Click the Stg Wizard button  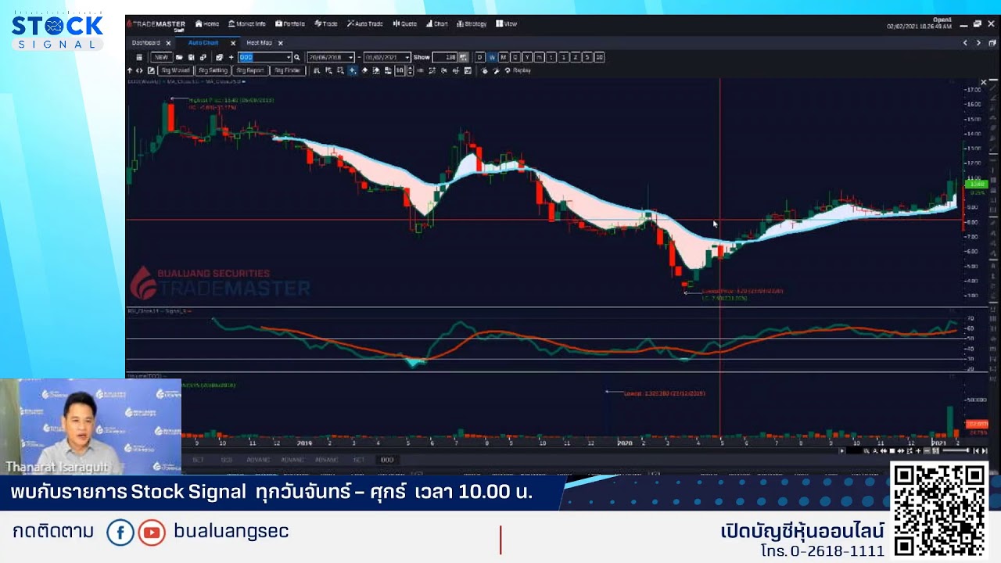(x=176, y=70)
